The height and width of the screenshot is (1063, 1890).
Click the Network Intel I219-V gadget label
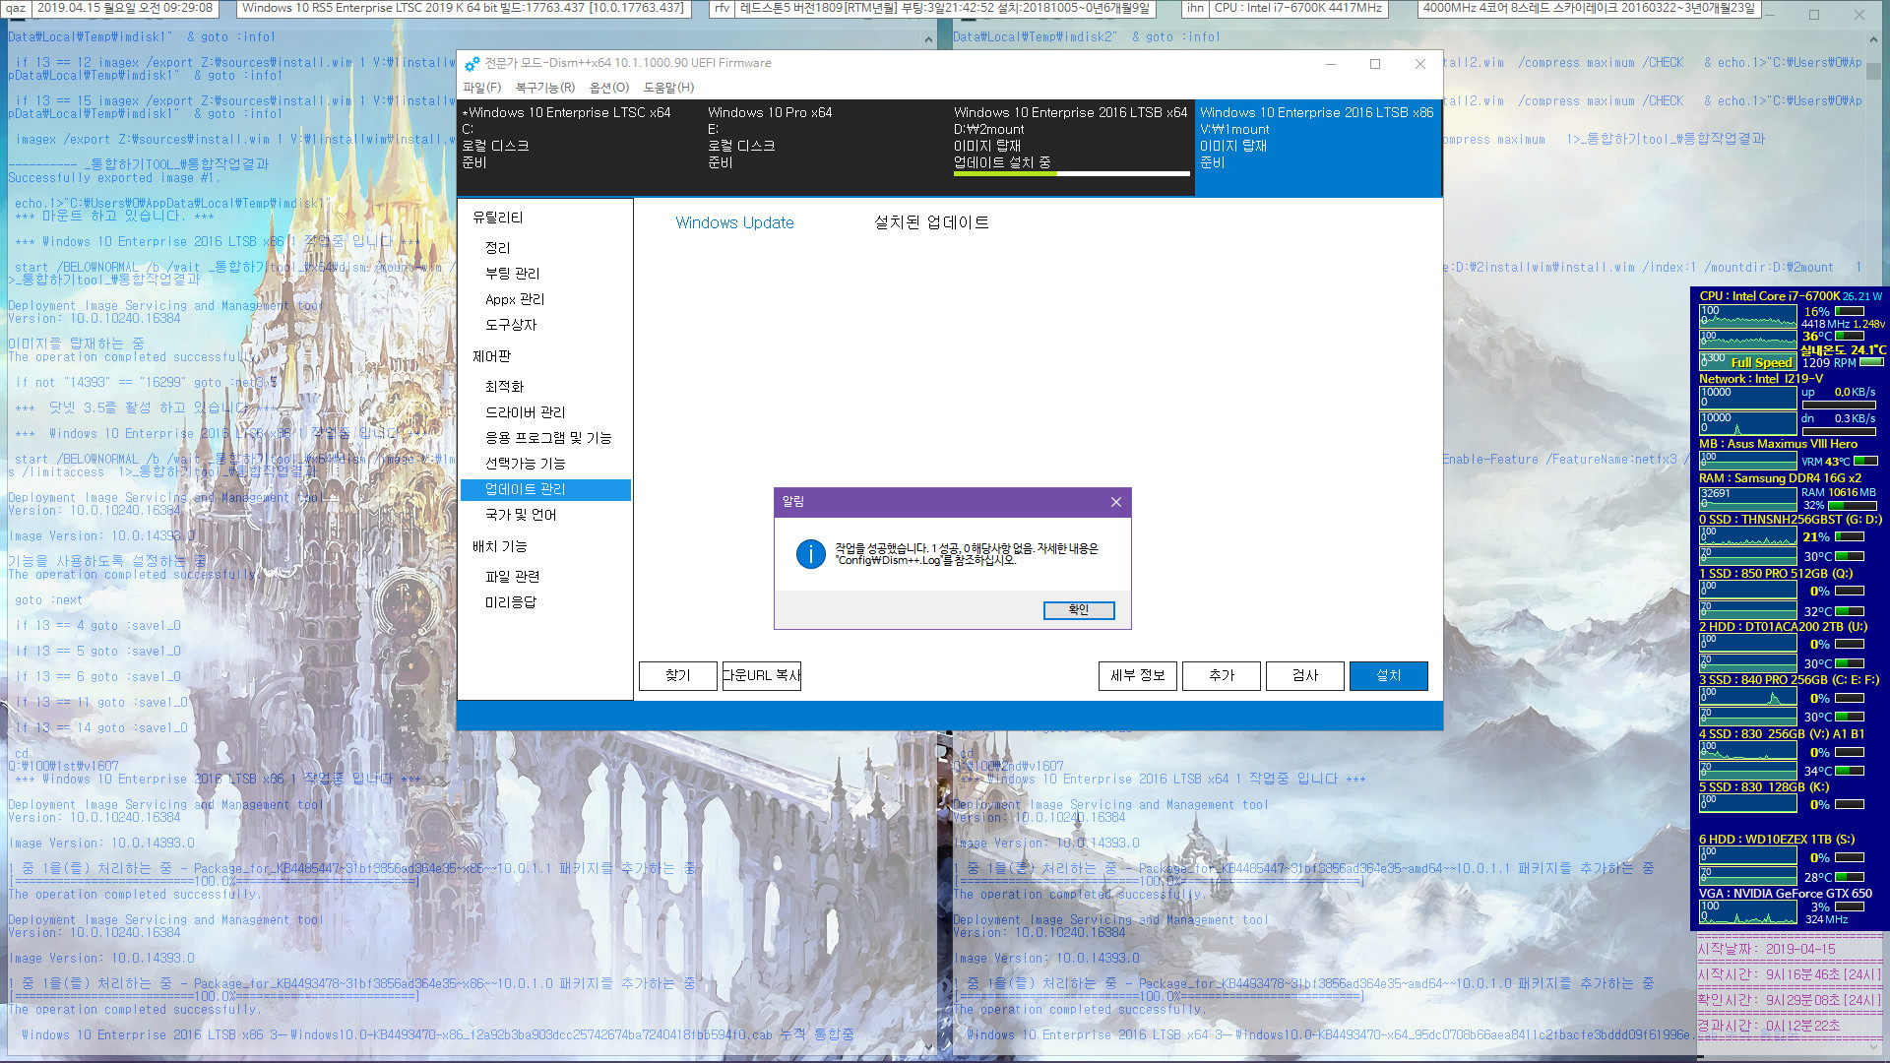pos(1760,379)
